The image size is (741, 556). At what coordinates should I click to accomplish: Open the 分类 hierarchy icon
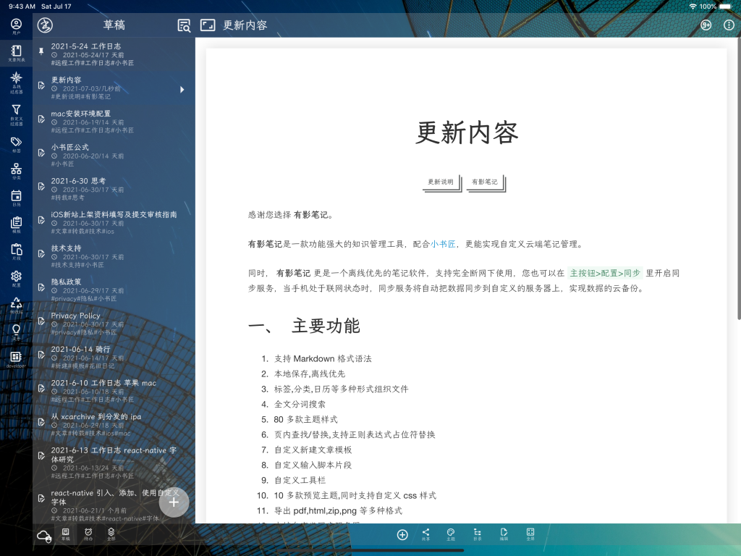pos(16,171)
